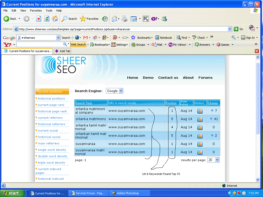This screenshot has height=197, width=263.
Task: Switch to Services Forum taskbar item
Action: [89, 193]
